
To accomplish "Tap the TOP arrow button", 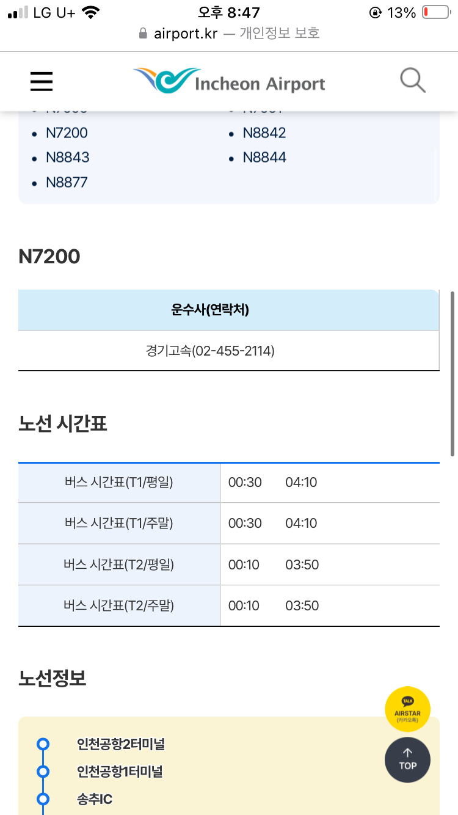I will click(x=407, y=760).
